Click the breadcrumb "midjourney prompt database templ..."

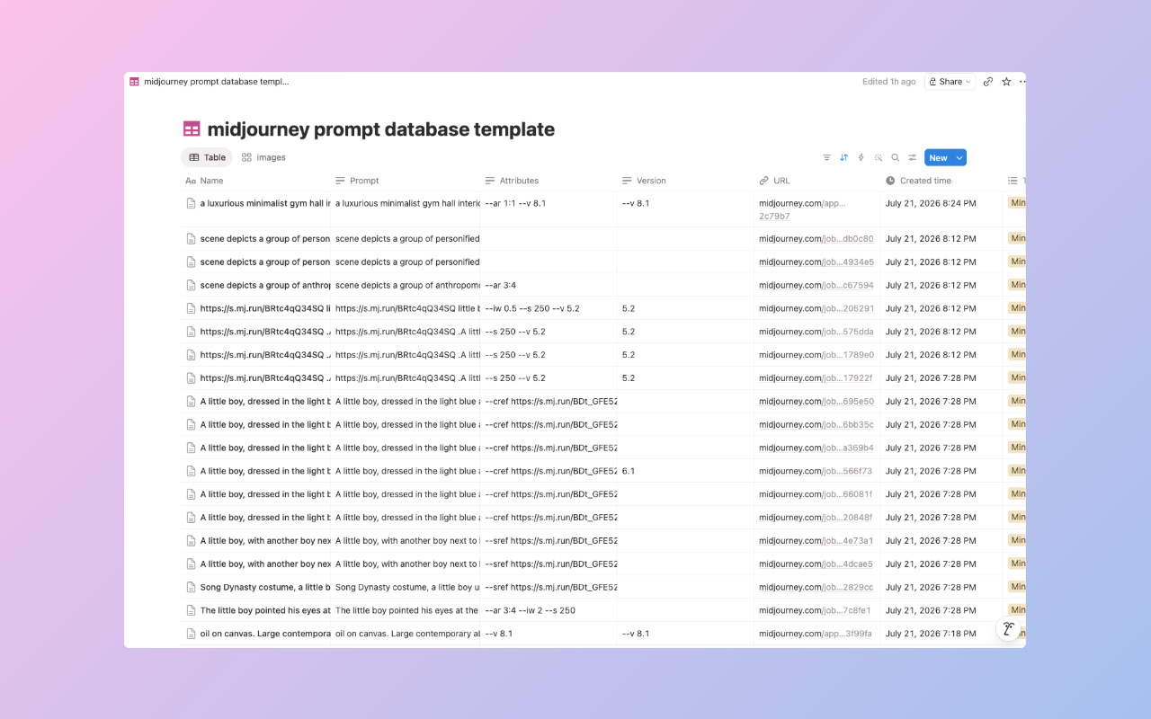click(x=217, y=82)
